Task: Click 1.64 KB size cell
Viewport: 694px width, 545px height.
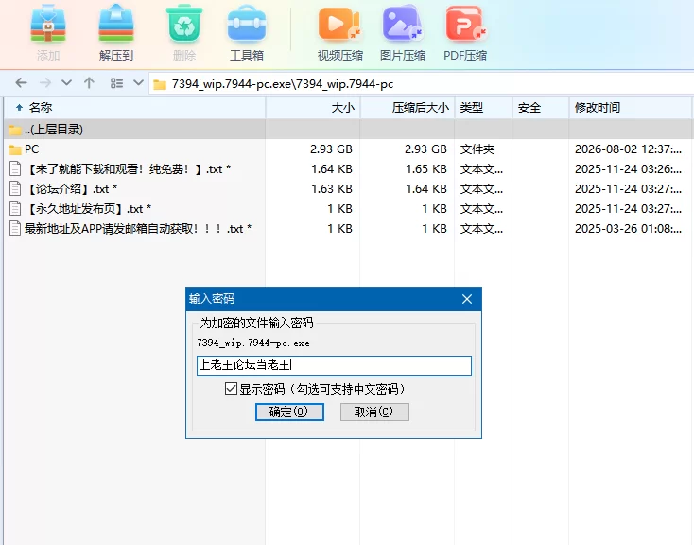Action: click(331, 168)
